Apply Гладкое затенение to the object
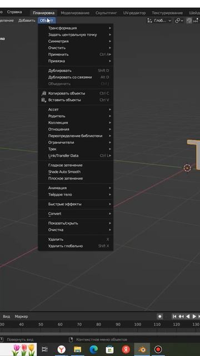 tap(76, 165)
